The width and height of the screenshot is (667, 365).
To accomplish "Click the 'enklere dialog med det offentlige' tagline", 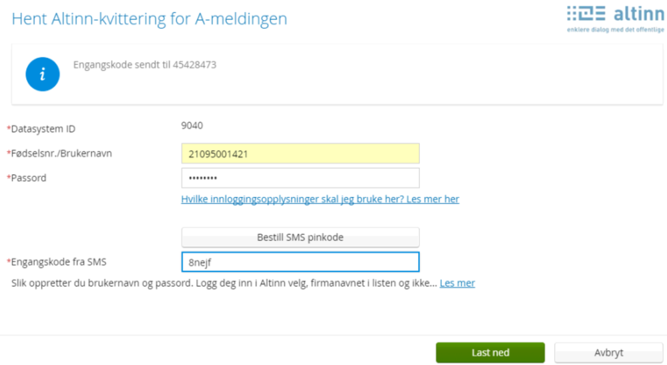I will tap(615, 30).
